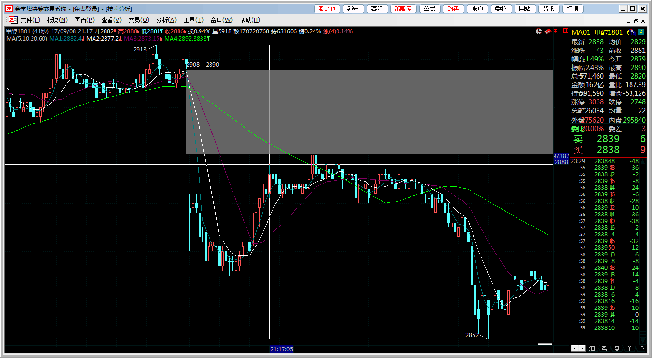Click the red anchor arrow icon
The height and width of the screenshot is (358, 652).
coord(556,31)
